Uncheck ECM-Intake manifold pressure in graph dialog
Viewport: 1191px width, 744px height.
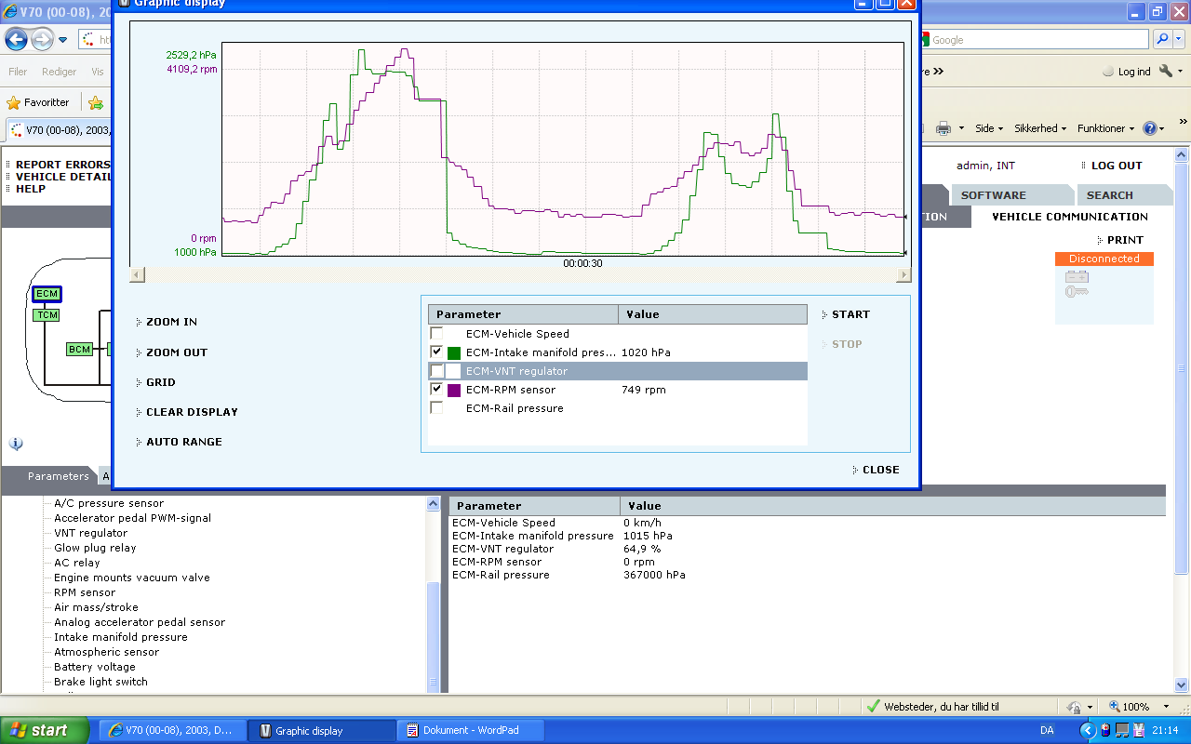click(x=436, y=352)
